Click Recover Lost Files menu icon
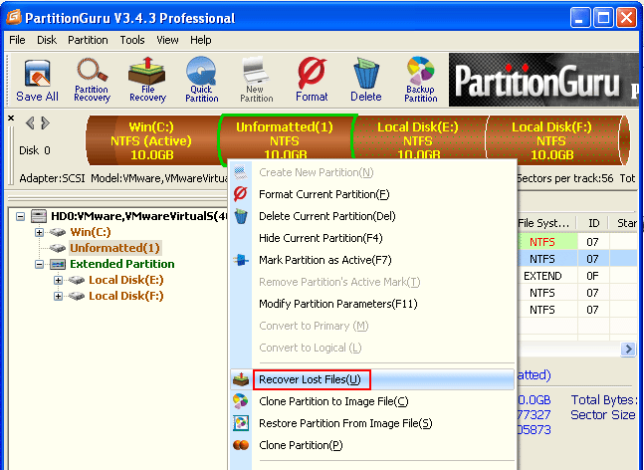This screenshot has height=470, width=644. pos(241,379)
